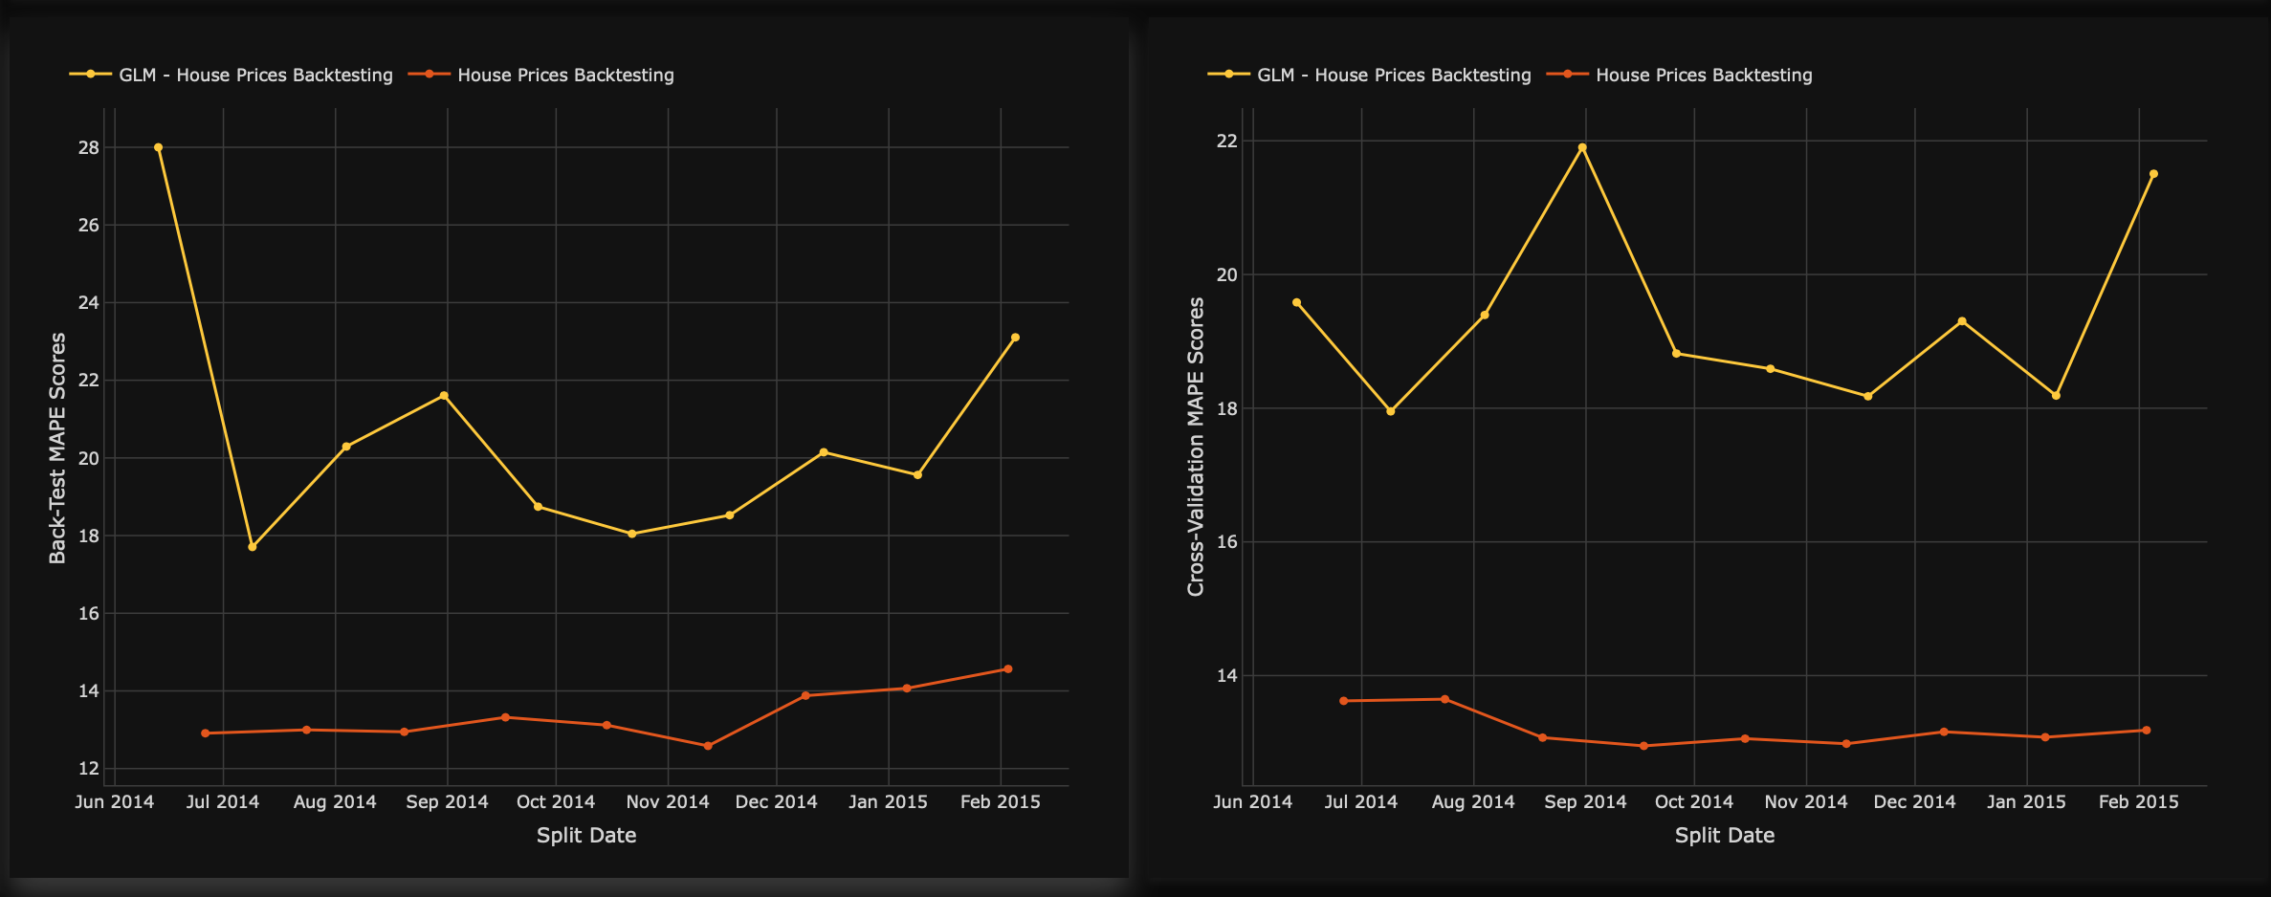Image resolution: width=2271 pixels, height=897 pixels.
Task: Click the GLM peak near 22 in Cross-Validation chart
Action: point(1582,147)
